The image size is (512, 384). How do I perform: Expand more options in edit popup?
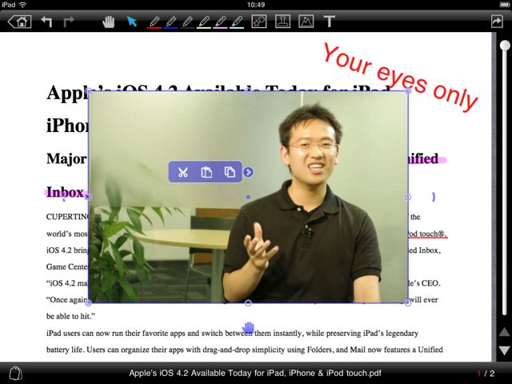[248, 172]
